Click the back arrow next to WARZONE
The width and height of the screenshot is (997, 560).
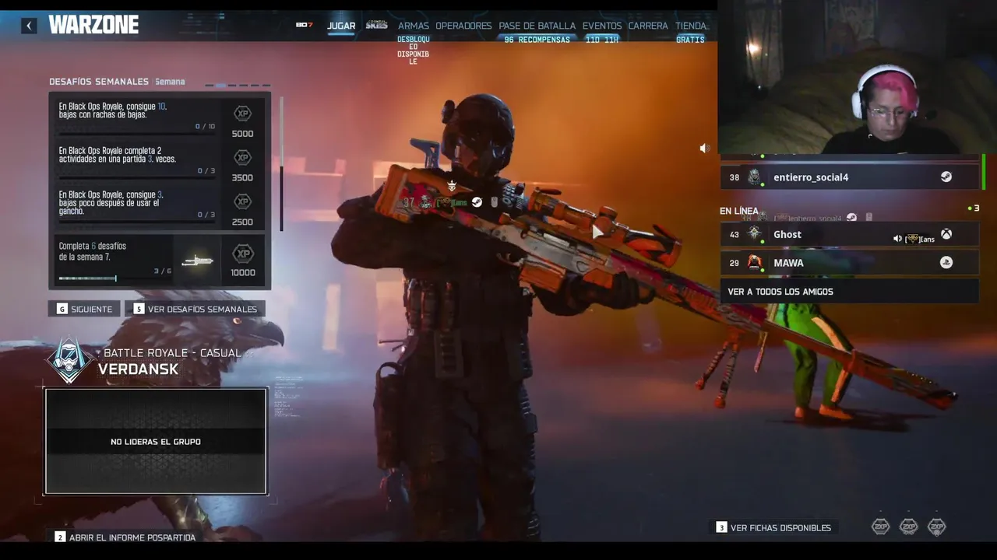click(29, 26)
